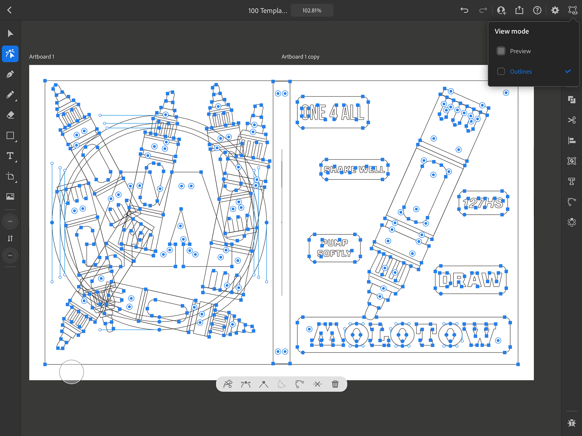Choose the Rectangle shape tool

(x=10, y=135)
